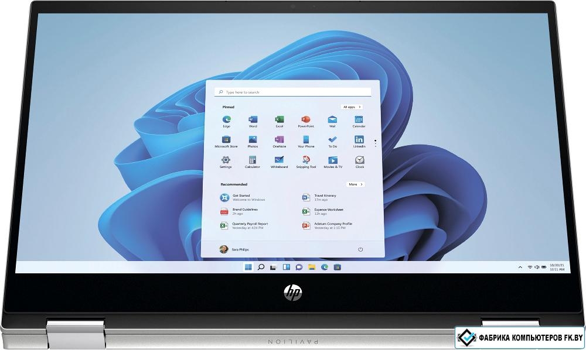This screenshot has width=586, height=350.
Task: Open LinkedIn from pinned apps
Action: coord(359,142)
